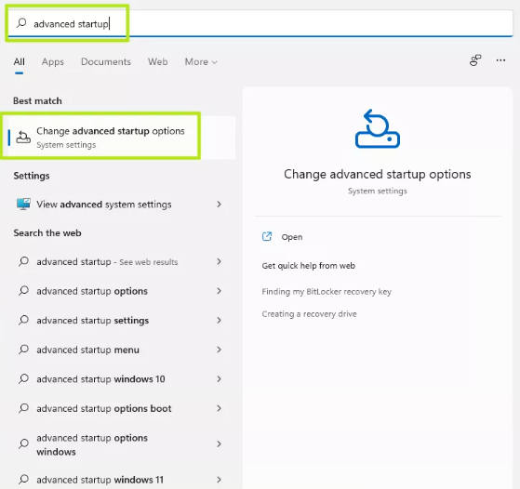Image resolution: width=520 pixels, height=489 pixels.
Task: Select the 'advanced startup windows 10' suggestion
Action: coord(118,379)
